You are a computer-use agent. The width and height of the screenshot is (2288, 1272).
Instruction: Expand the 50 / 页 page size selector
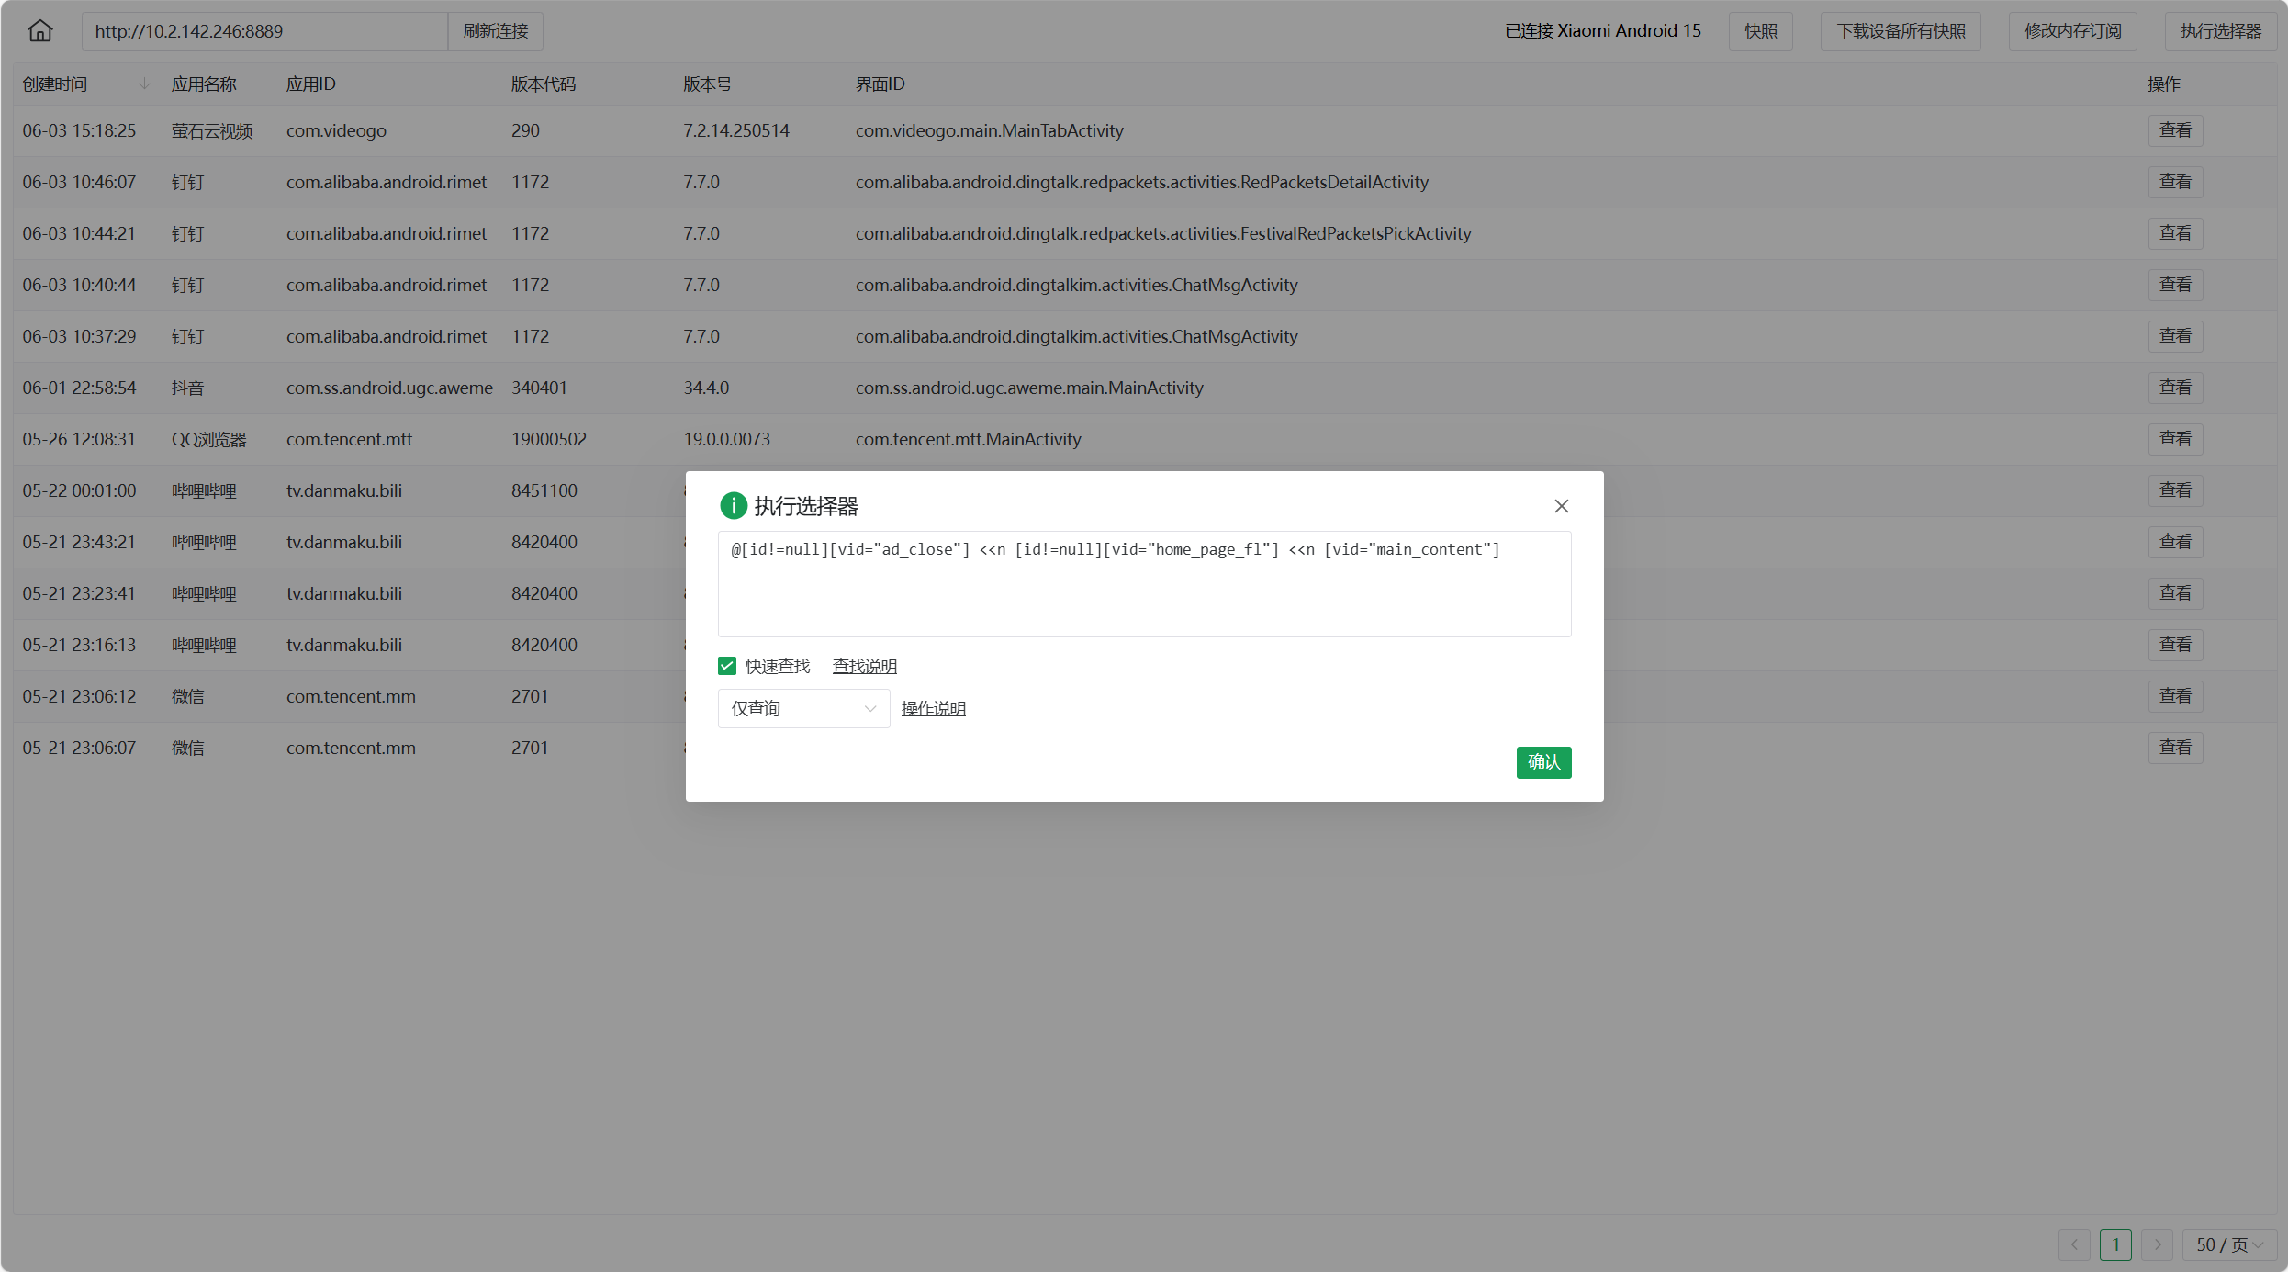pos(2229,1244)
